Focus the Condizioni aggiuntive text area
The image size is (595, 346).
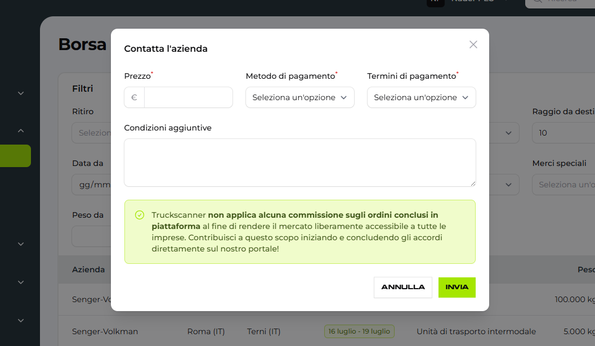click(x=300, y=163)
